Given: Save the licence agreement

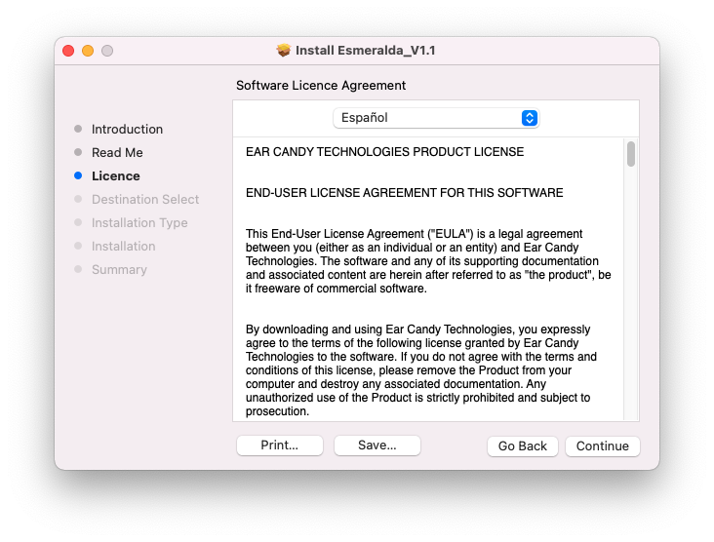Looking at the screenshot, I should pyautogui.click(x=377, y=445).
